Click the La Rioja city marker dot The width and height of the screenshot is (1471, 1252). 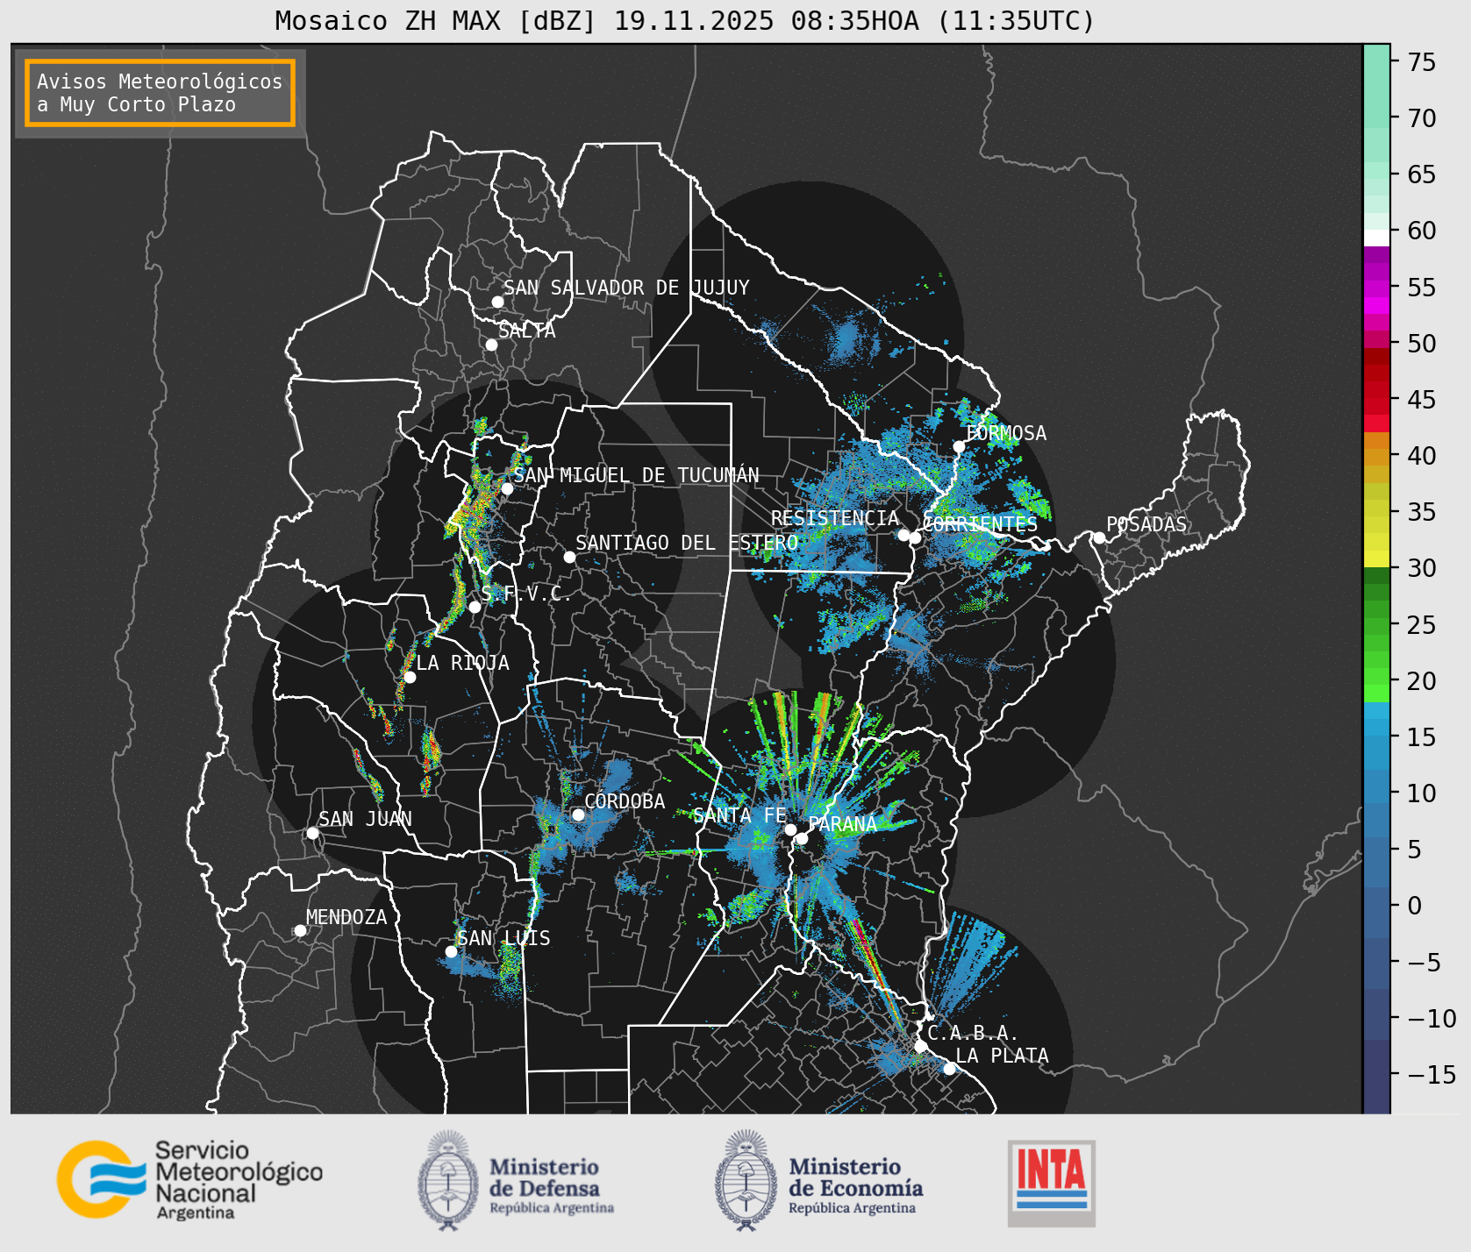click(410, 677)
